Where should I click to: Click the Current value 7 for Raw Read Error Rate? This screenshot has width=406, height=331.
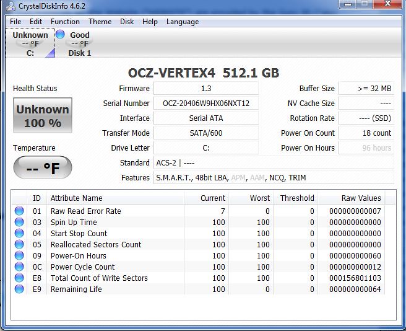point(223,211)
